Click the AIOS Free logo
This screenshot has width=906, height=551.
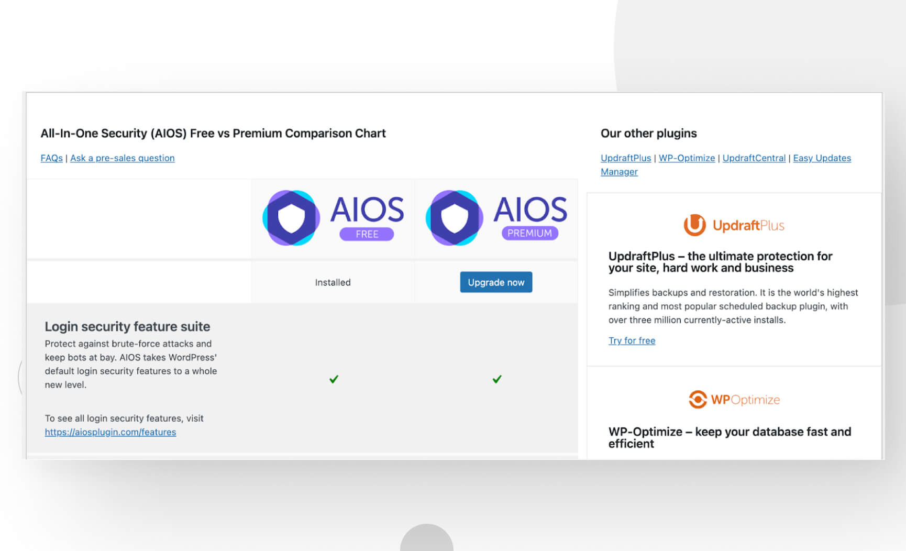point(333,217)
